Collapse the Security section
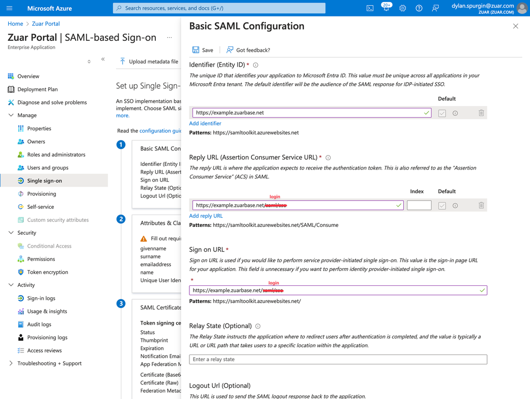 tap(11, 233)
